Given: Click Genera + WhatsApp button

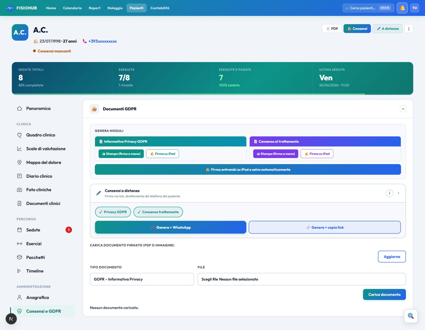Looking at the screenshot, I should [171, 227].
